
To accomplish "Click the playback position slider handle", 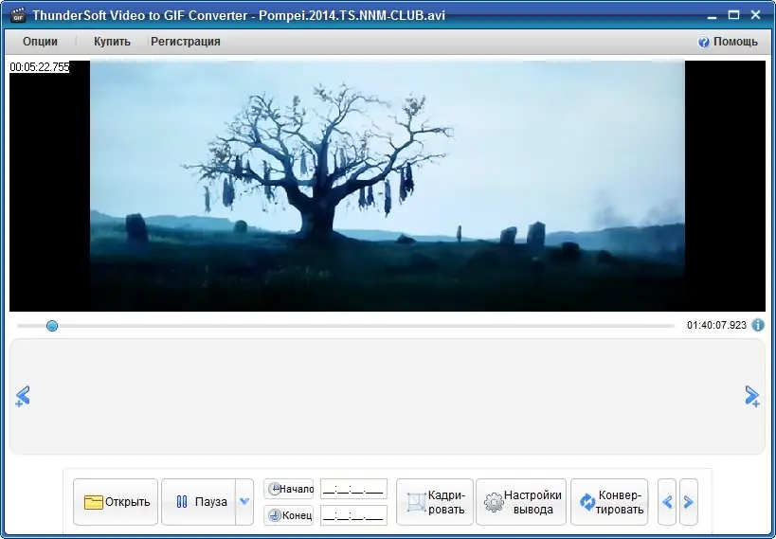I will pos(52,326).
